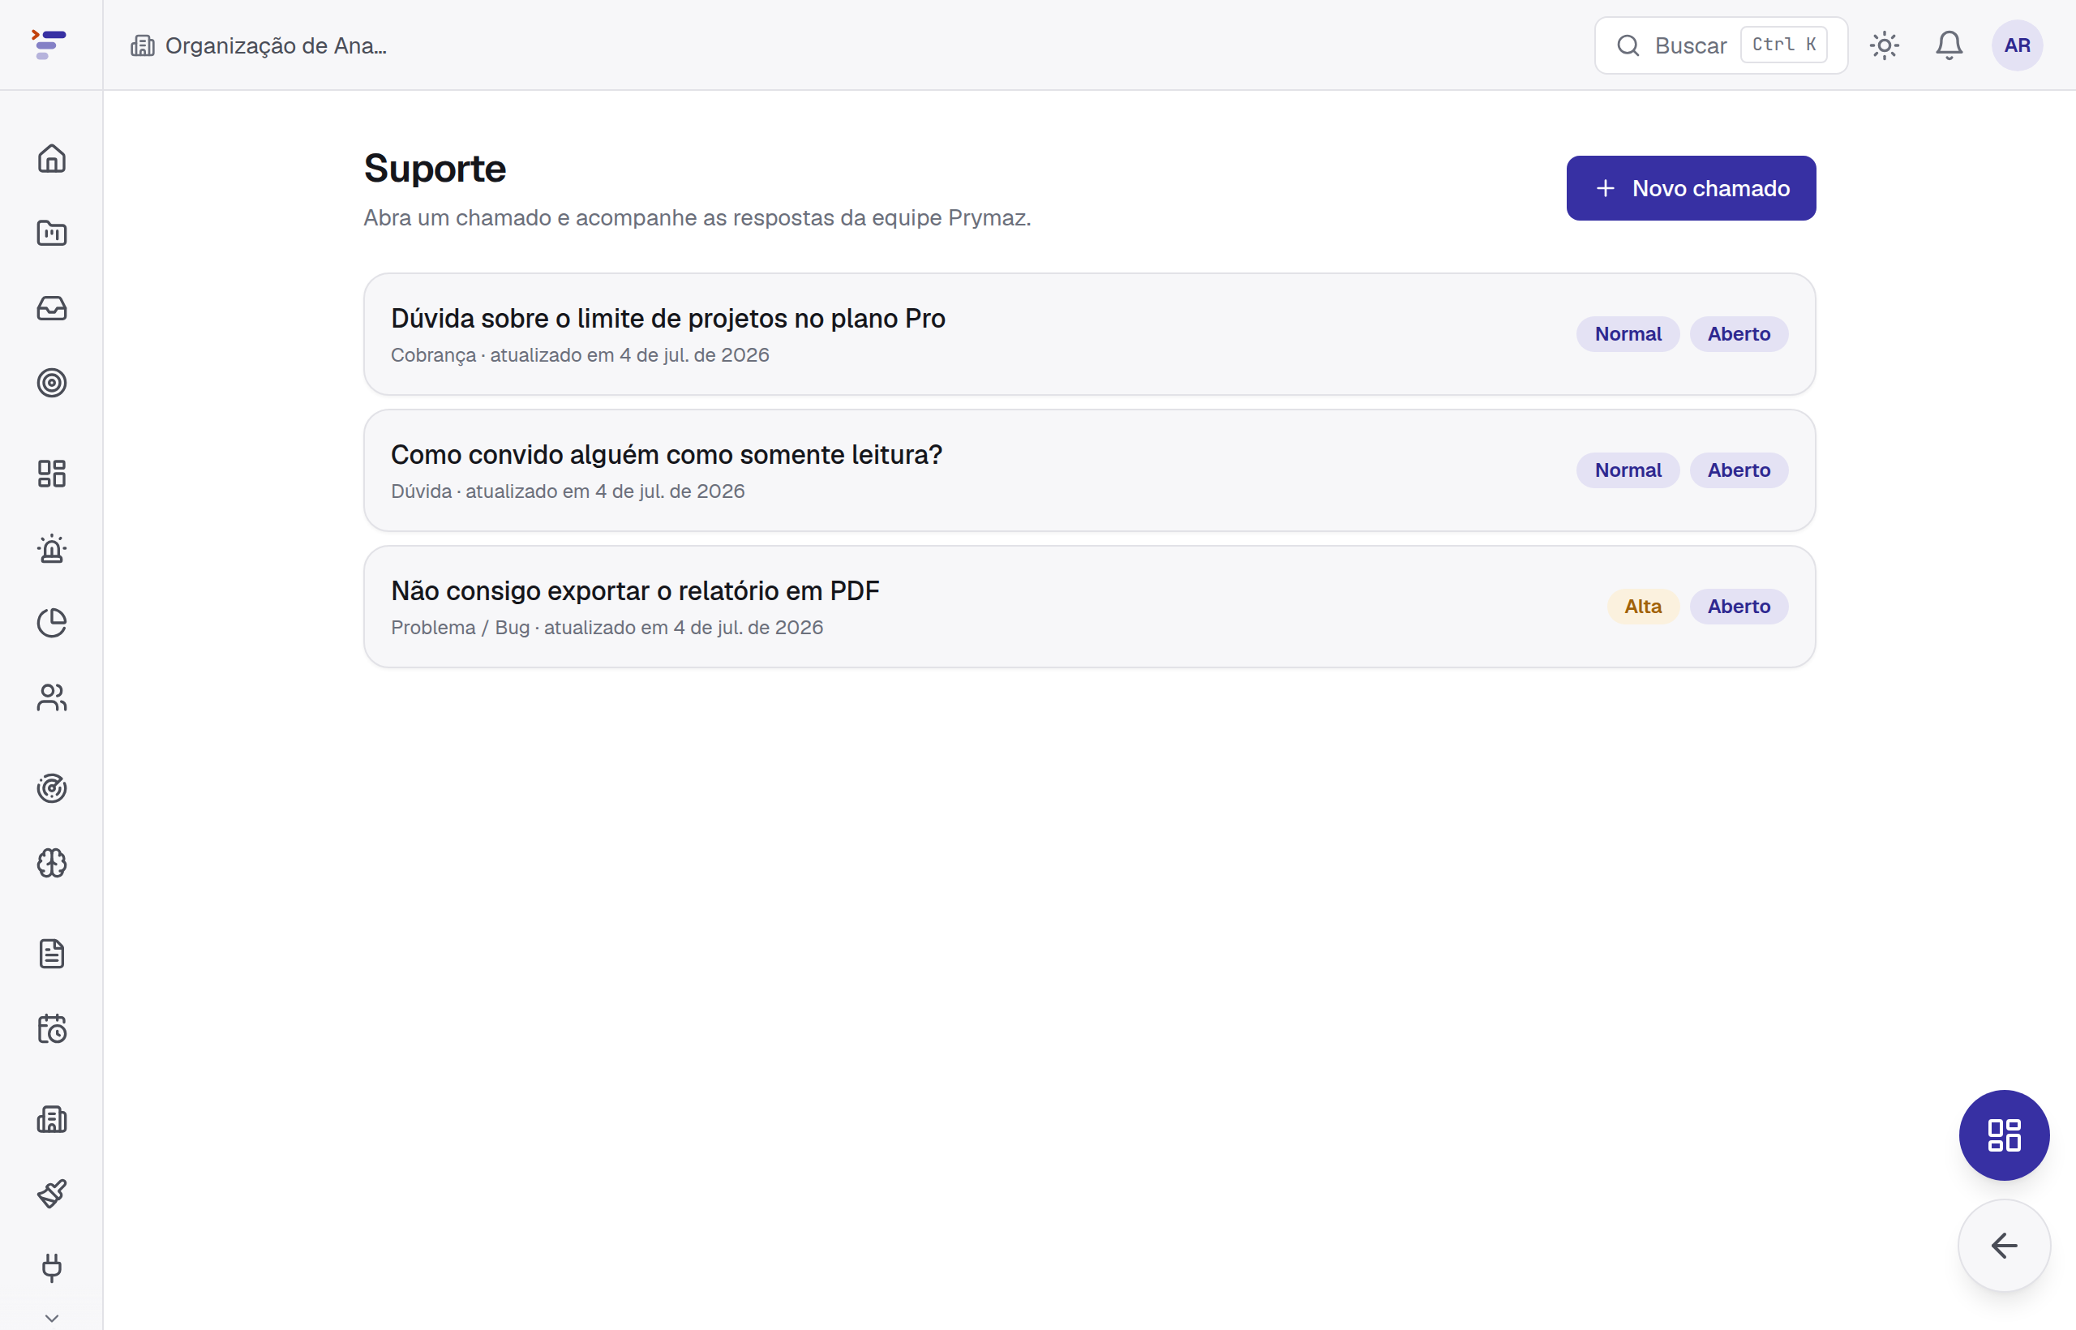Open ticket Não consigo exportar relatório PDF
This screenshot has height=1330, width=2076.
point(1089,607)
